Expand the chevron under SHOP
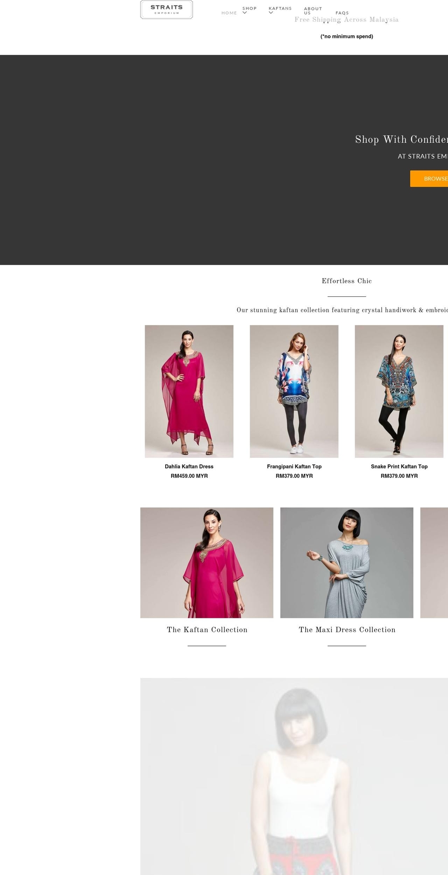This screenshot has height=875, width=448. click(245, 13)
